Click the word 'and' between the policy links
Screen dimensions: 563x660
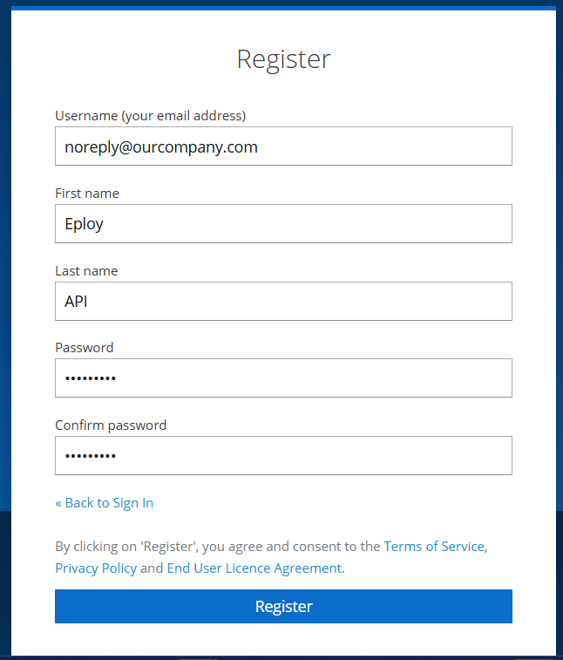[x=152, y=568]
